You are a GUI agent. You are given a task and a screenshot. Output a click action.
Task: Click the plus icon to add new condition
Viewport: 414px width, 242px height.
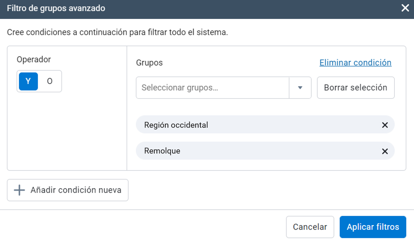(20, 190)
